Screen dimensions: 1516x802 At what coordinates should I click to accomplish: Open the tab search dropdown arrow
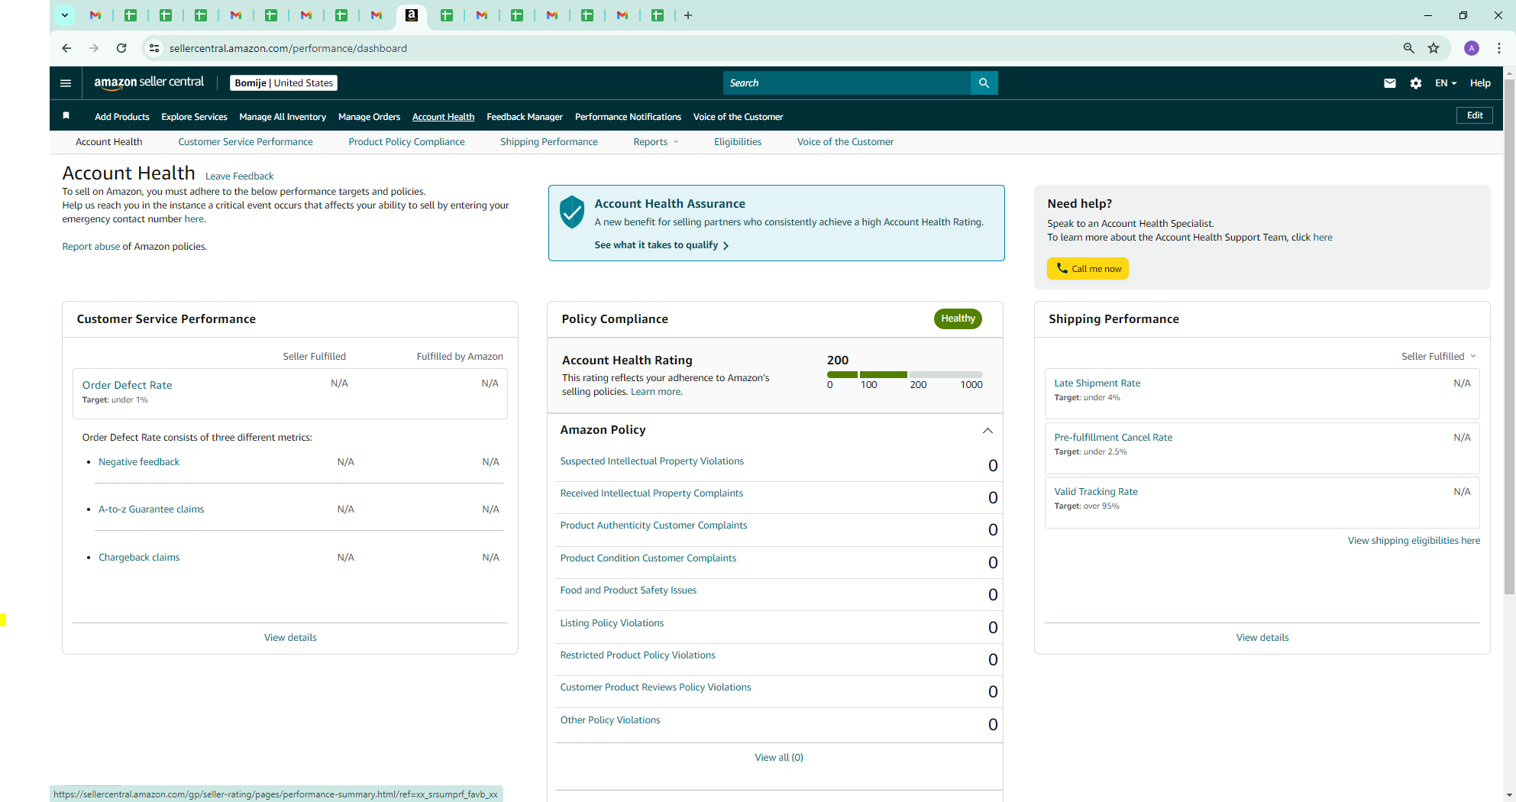tap(65, 15)
